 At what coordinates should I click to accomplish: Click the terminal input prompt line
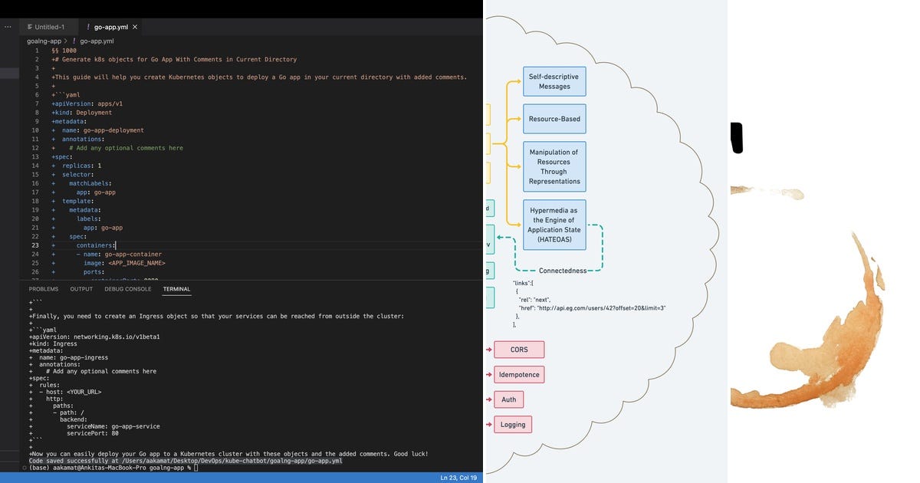click(115, 465)
